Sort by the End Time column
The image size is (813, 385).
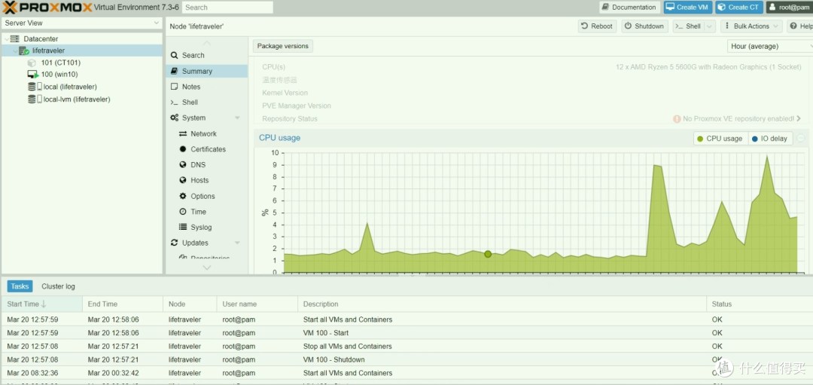pos(123,304)
